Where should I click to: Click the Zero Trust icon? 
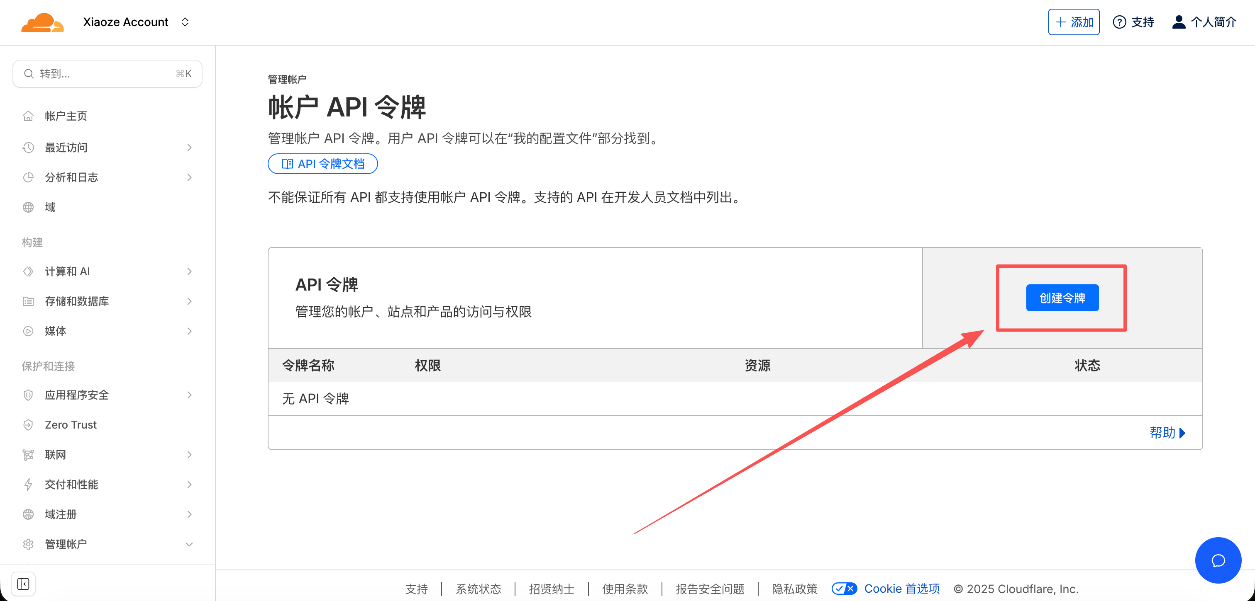pyautogui.click(x=28, y=424)
